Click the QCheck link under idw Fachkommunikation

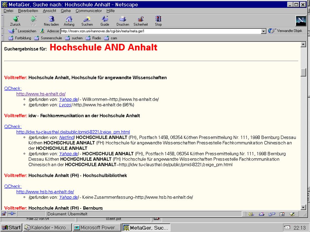tap(13, 126)
